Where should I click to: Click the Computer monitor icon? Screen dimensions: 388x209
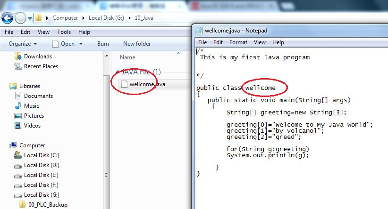[x=13, y=145]
